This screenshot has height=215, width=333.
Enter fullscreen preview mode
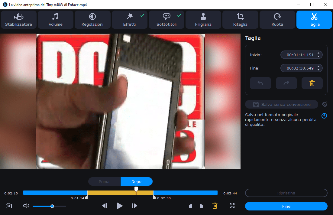click(x=232, y=206)
